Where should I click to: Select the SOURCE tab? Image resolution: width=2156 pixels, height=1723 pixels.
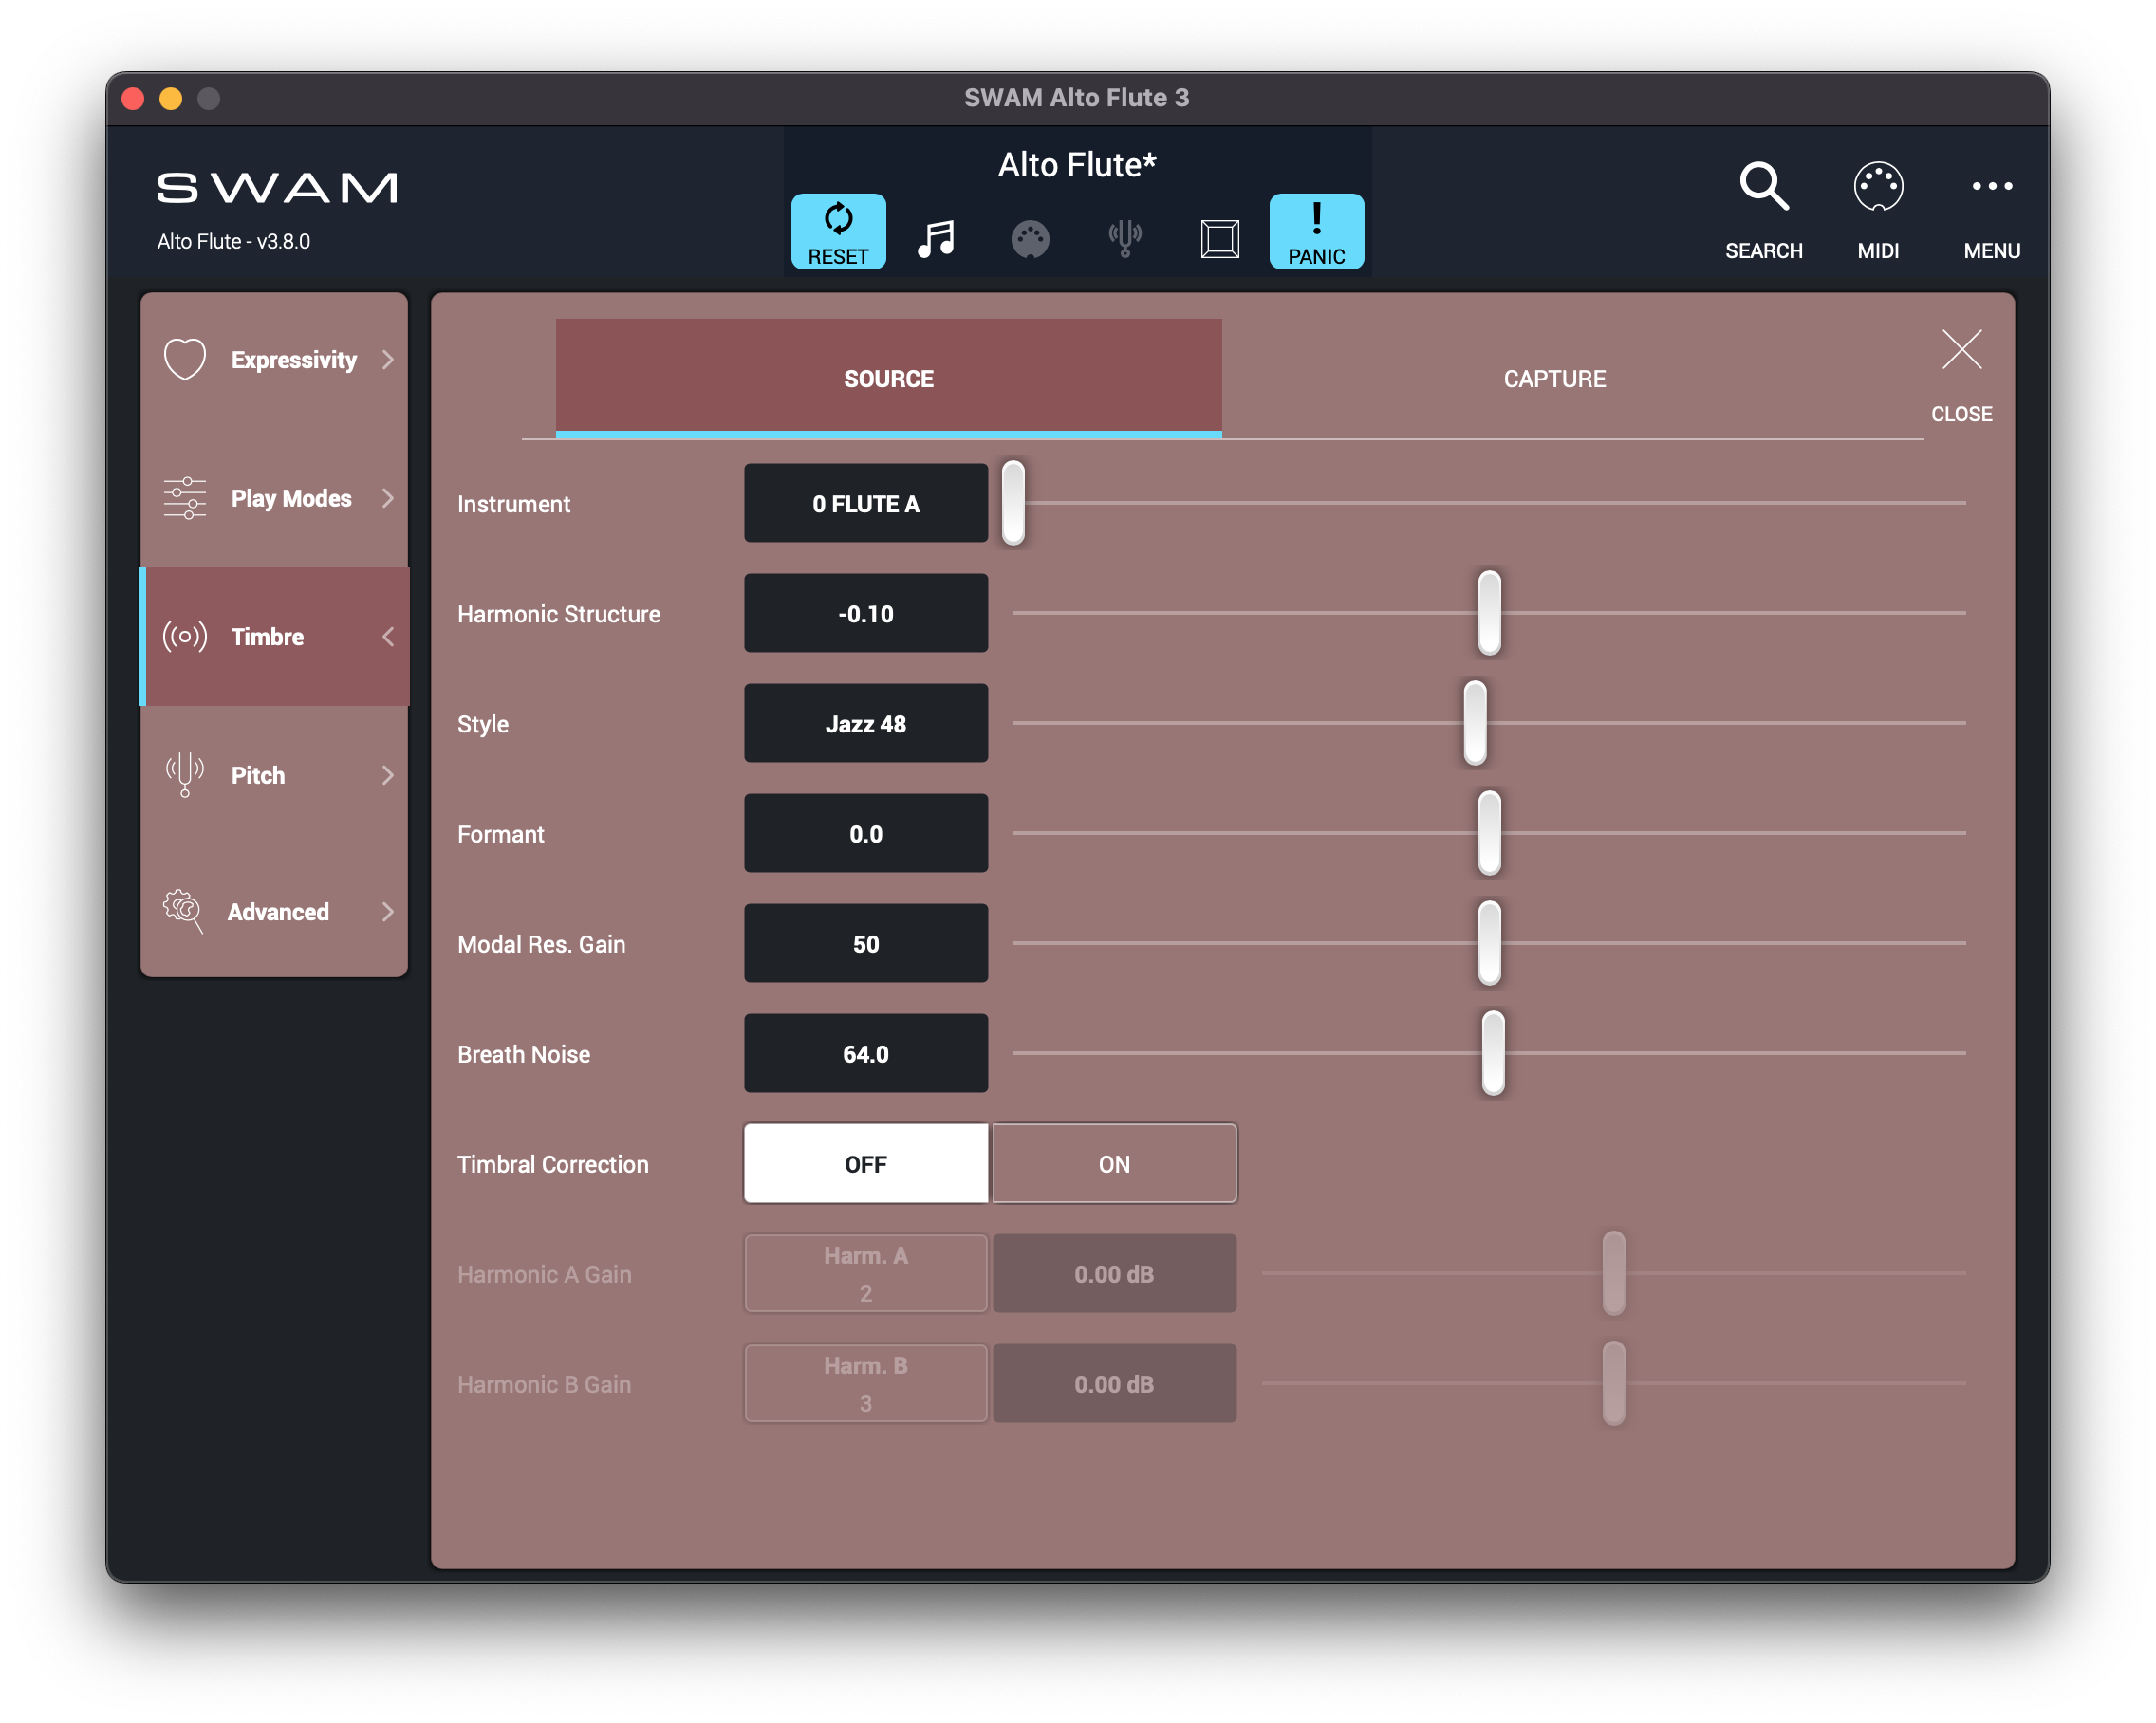click(888, 379)
